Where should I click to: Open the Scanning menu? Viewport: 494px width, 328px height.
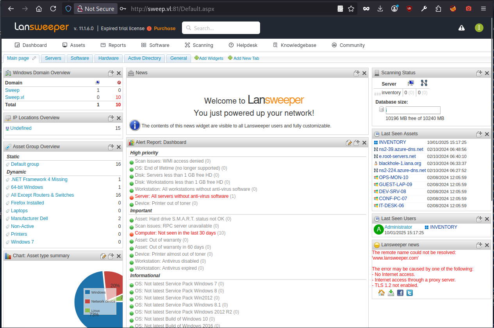[199, 45]
